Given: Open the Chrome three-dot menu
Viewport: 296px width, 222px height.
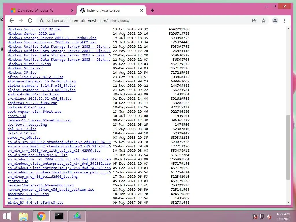Looking at the screenshot, I should click(284, 21).
